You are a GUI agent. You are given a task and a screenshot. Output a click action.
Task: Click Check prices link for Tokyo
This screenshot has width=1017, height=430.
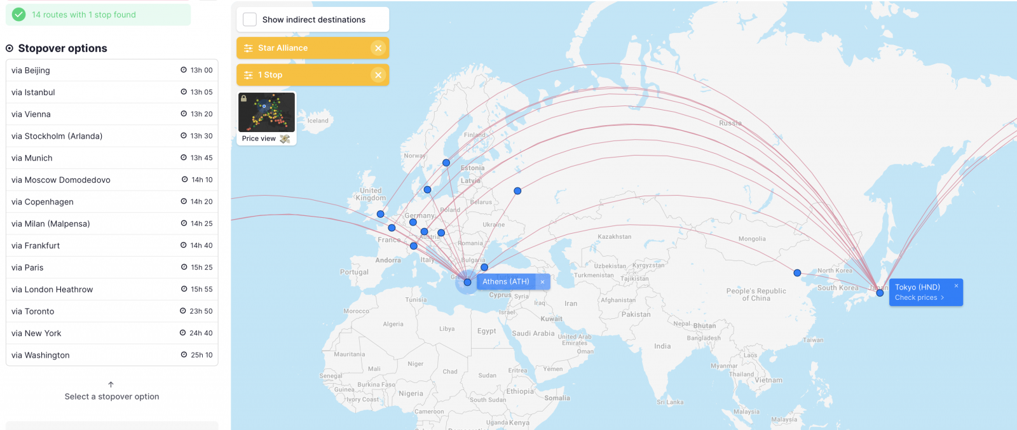coord(919,297)
